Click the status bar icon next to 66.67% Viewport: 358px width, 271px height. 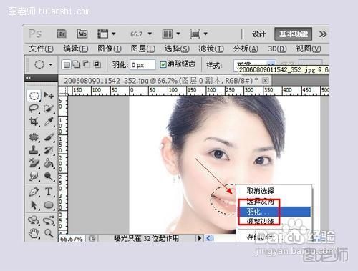point(92,238)
